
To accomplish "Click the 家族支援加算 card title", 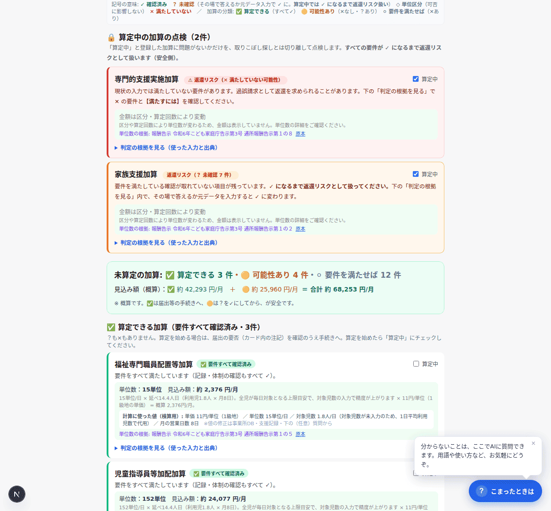I will [136, 174].
